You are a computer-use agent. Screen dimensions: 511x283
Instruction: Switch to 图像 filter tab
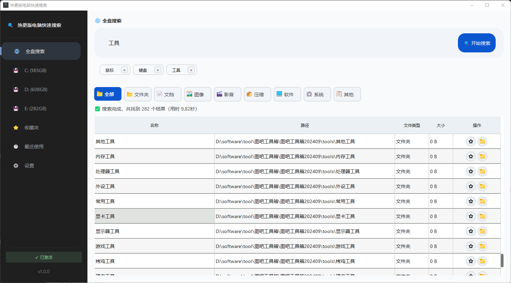(x=198, y=94)
